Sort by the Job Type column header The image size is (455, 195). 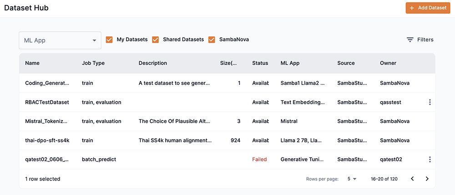(93, 63)
